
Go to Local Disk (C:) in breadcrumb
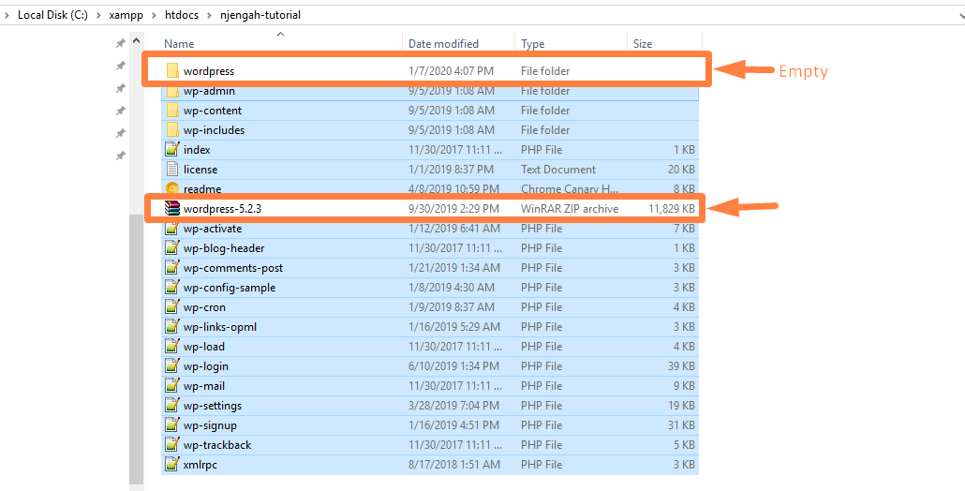[52, 15]
